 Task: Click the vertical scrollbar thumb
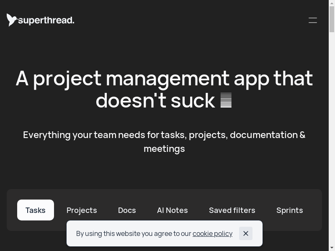(332, 19)
